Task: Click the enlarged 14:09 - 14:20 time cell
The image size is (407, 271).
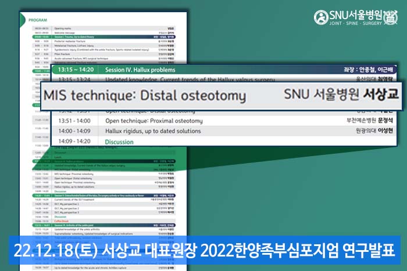Action: pos(74,142)
